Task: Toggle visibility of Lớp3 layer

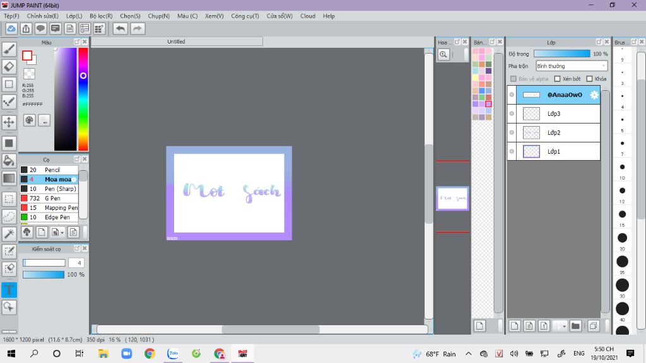Action: pos(512,113)
